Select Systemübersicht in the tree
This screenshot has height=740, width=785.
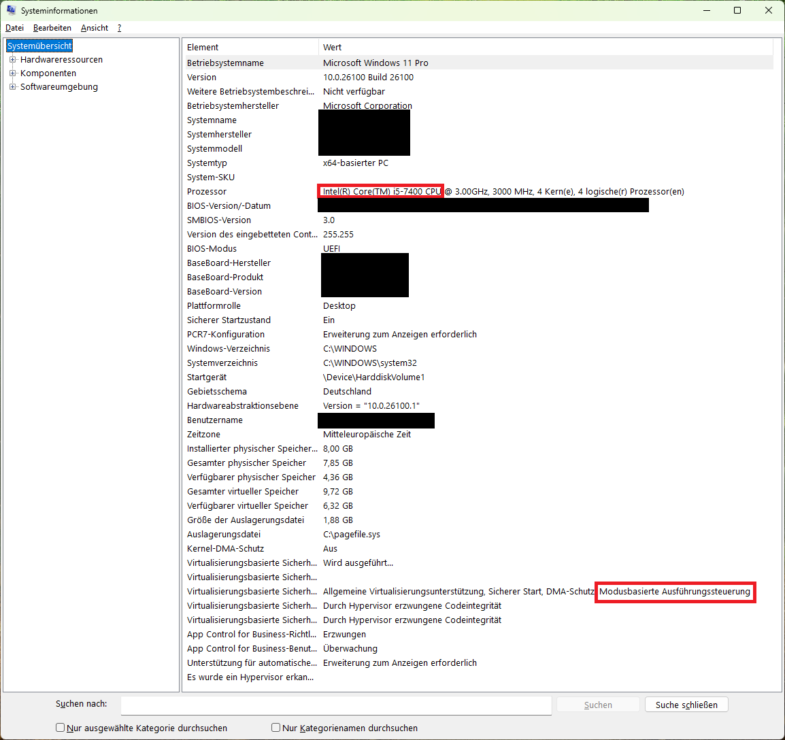(x=39, y=46)
